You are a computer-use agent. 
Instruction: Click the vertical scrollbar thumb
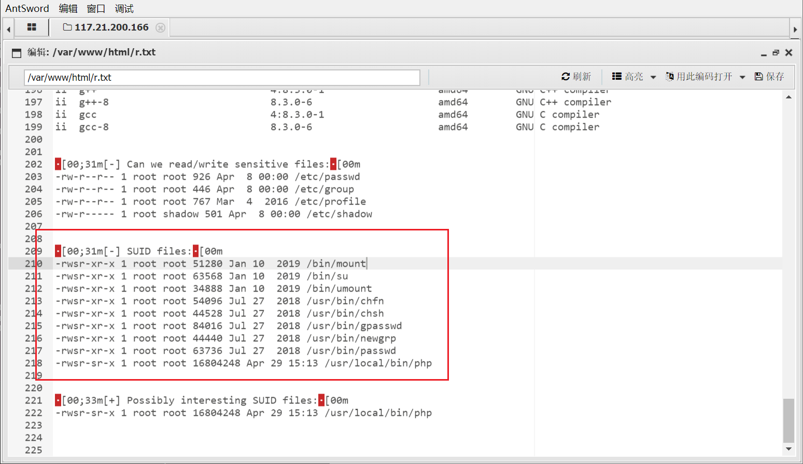point(788,421)
